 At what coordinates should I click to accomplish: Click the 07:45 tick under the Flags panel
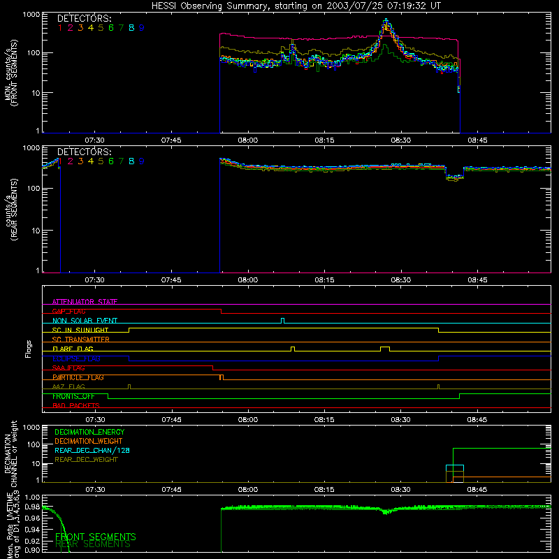coord(171,420)
